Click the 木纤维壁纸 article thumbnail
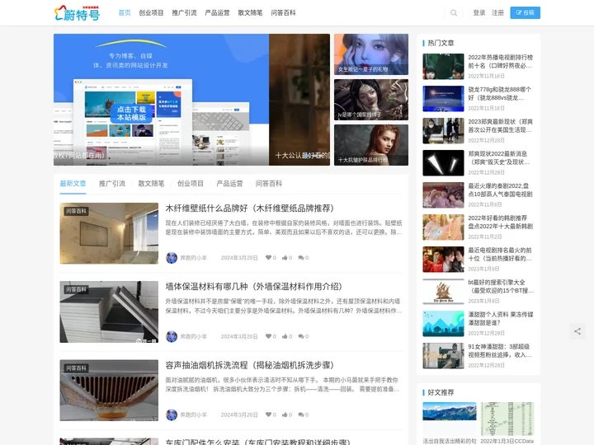594x445 pixels. [x=109, y=233]
